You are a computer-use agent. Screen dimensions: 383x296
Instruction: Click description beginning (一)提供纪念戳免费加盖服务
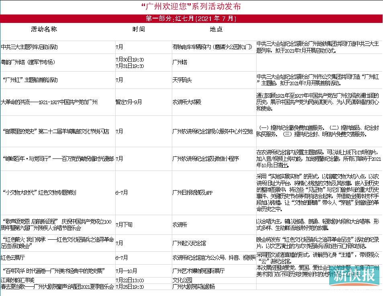pos(318,131)
